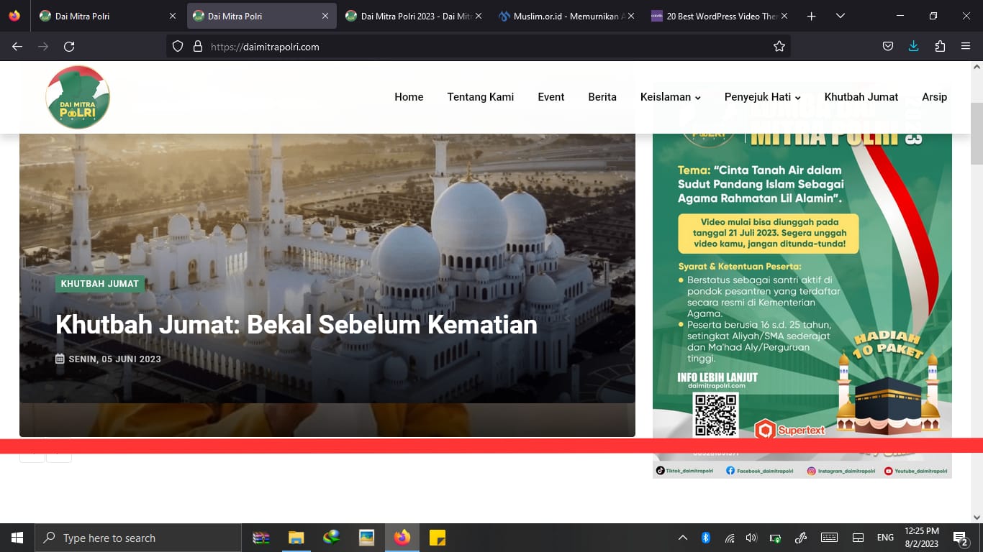Open the Extensions puzzle icon
This screenshot has height=552, width=983.
click(940, 47)
